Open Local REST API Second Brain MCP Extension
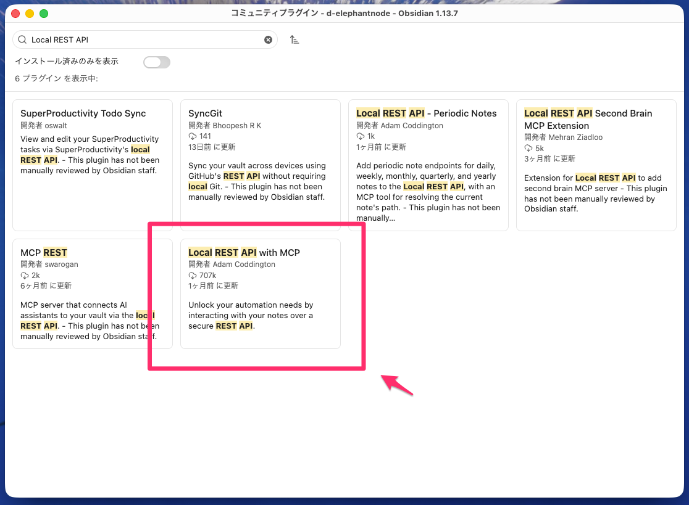This screenshot has width=689, height=505. click(596, 165)
